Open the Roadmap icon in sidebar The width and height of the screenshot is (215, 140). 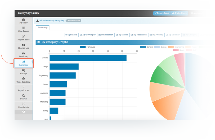coord(24,53)
